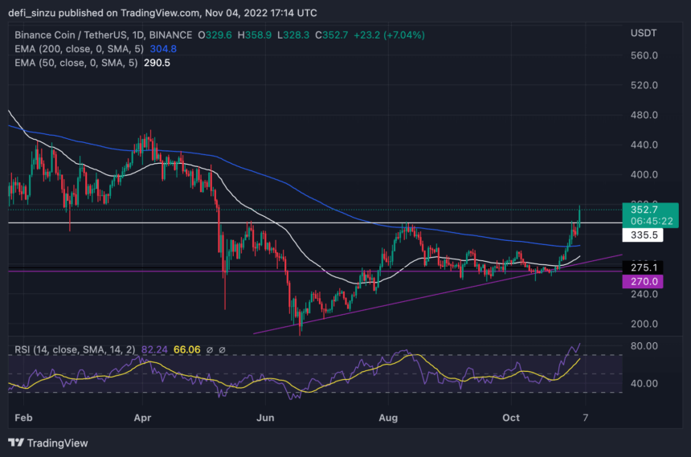
Task: Click the 200.0 price axis value
Action: click(x=644, y=324)
